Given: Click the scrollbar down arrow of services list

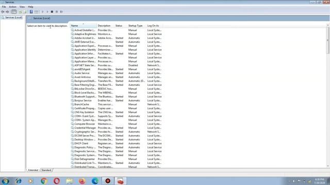Looking at the screenshot, I should pos(328,166).
